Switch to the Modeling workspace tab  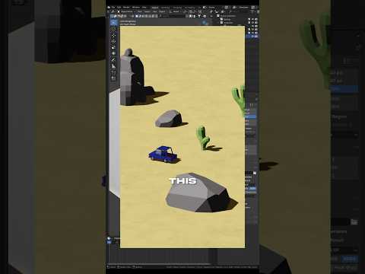tap(166, 8)
